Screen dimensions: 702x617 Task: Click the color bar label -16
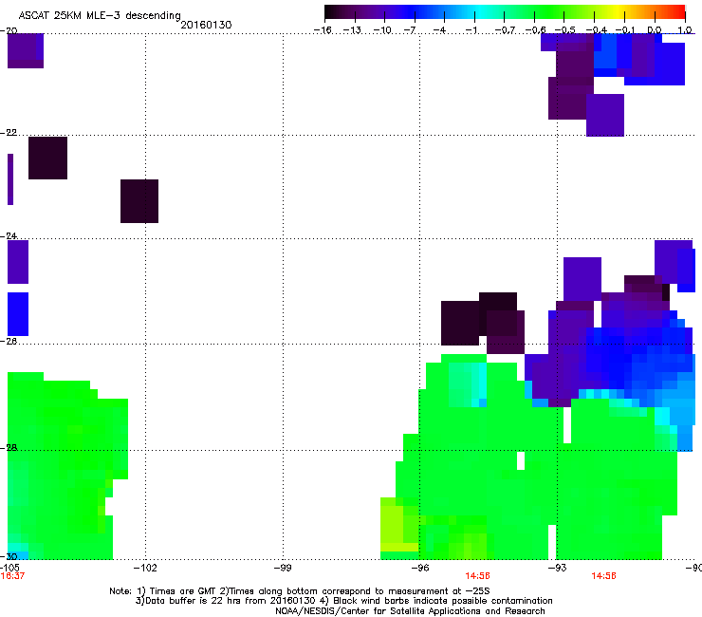323,30
